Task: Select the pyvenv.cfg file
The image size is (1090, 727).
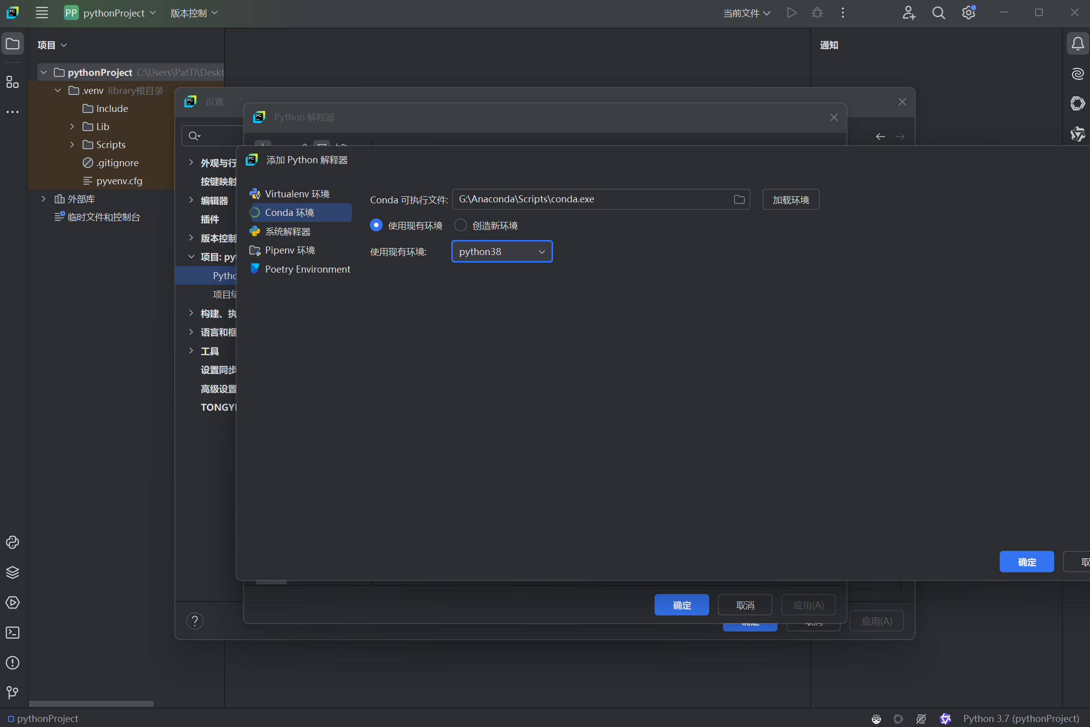Action: click(113, 181)
